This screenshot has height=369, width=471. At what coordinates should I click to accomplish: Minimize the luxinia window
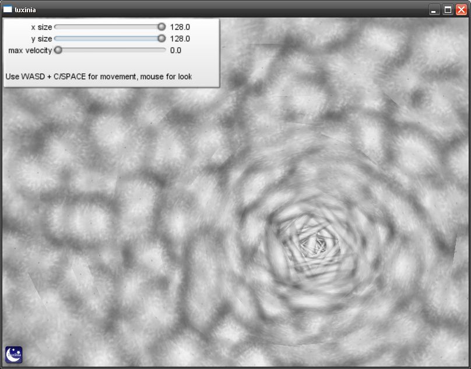434,9
